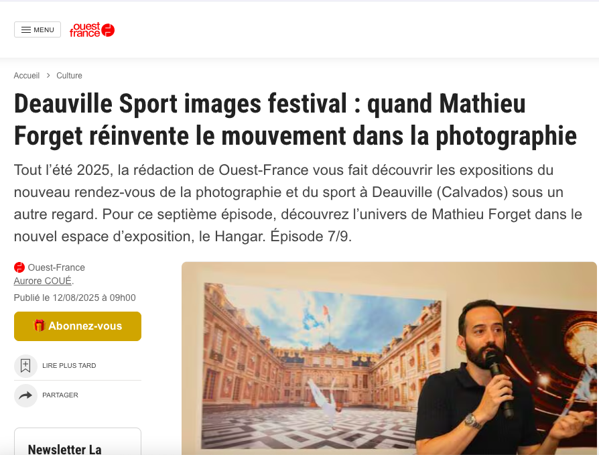This screenshot has height=455, width=599.
Task: Select the PARTAGER label
Action: point(60,395)
